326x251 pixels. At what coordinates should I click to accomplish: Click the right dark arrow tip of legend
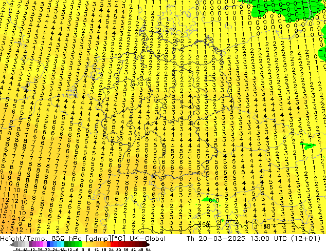point(149,245)
